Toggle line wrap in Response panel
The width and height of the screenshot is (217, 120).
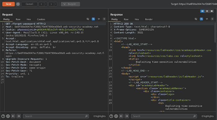[x=201, y=19]
